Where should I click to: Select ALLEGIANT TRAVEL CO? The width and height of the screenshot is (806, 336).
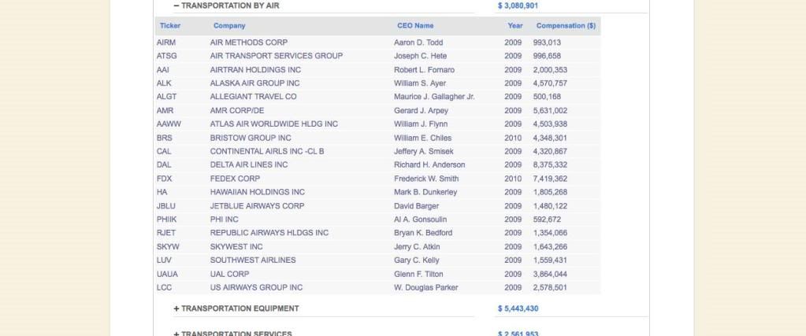[x=253, y=97]
